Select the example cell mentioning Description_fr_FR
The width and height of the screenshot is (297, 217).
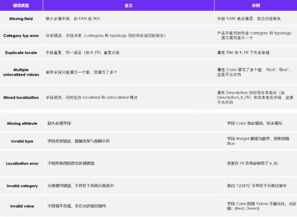click(x=255, y=97)
